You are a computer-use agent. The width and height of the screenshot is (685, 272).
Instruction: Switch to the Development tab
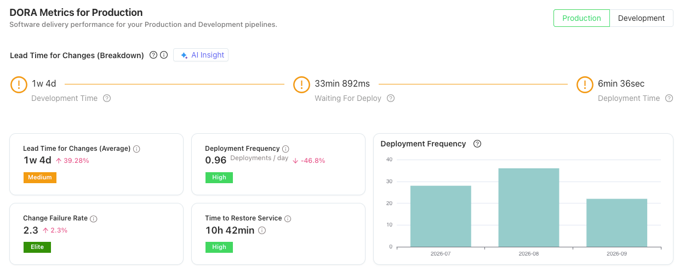point(641,18)
